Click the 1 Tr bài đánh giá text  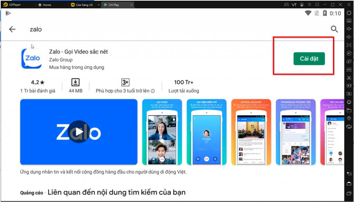click(x=38, y=91)
